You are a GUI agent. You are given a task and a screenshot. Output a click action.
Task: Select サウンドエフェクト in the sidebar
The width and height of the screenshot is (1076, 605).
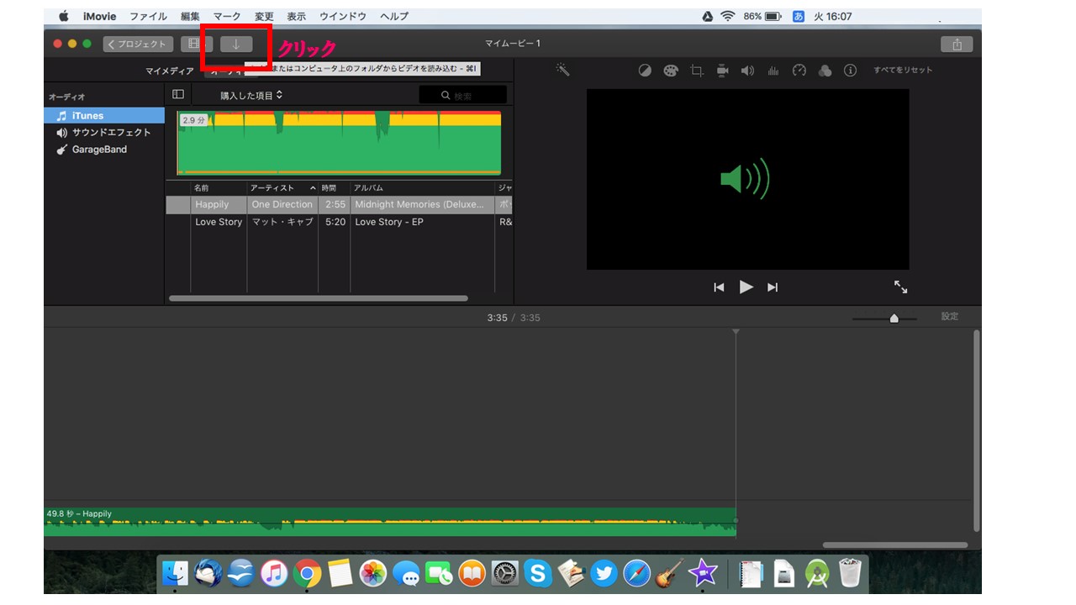[104, 133]
